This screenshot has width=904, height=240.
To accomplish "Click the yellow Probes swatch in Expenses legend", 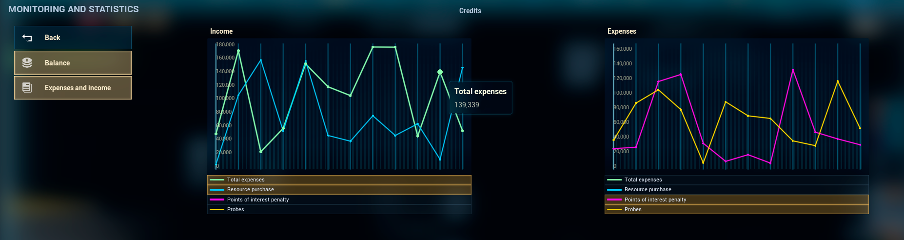I will (x=614, y=209).
